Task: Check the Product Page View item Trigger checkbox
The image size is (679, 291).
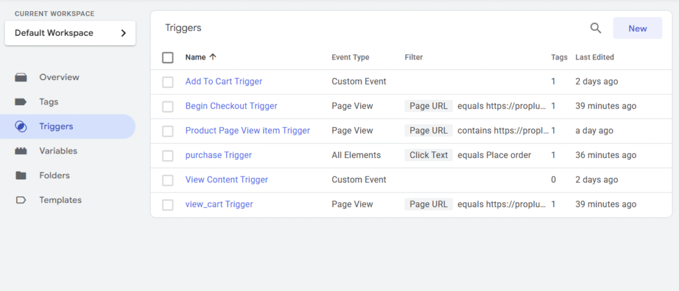Action: point(168,131)
